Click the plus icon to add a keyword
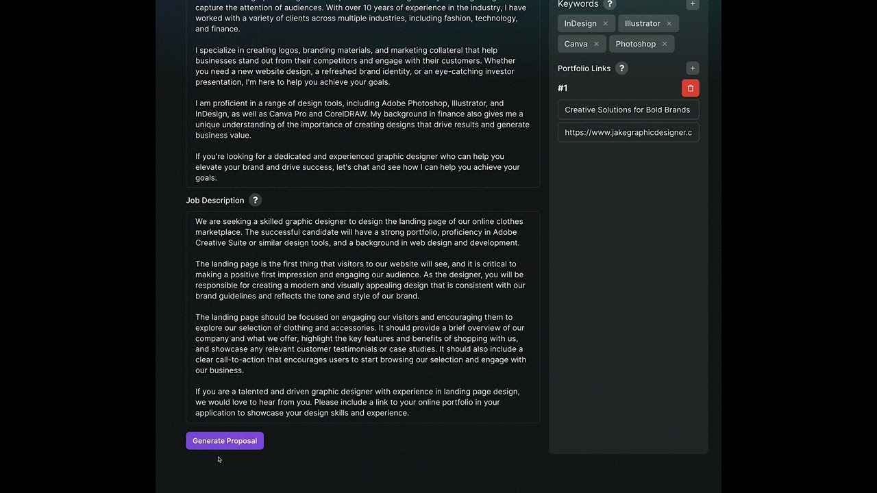 click(692, 4)
